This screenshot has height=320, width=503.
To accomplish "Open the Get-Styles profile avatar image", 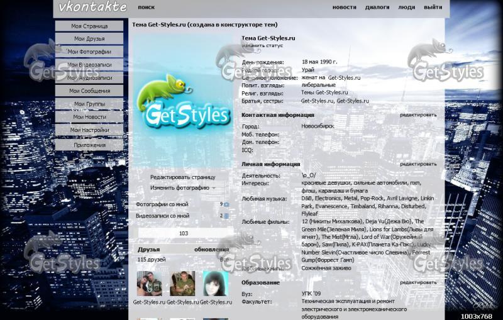I will (183, 101).
